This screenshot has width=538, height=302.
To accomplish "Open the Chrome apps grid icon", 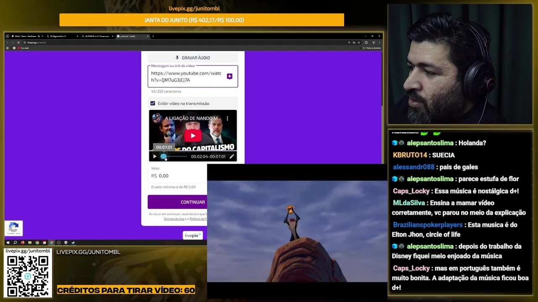I will point(7,48).
